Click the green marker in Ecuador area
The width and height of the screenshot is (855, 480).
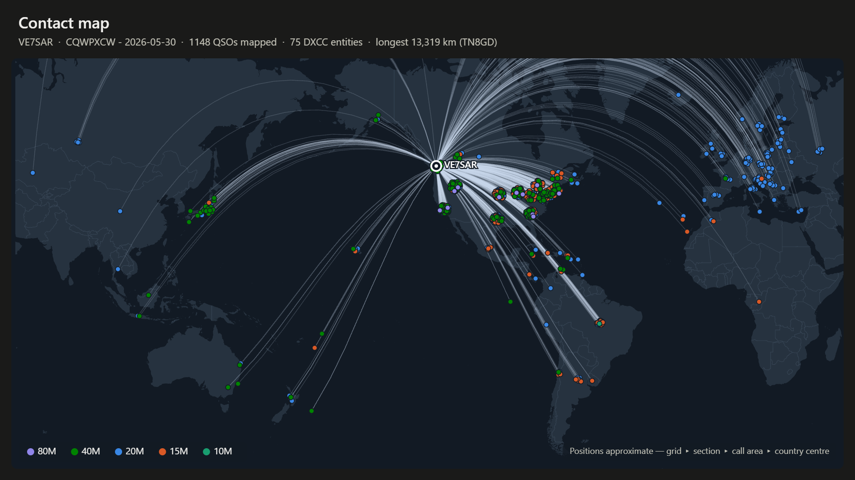tap(511, 302)
